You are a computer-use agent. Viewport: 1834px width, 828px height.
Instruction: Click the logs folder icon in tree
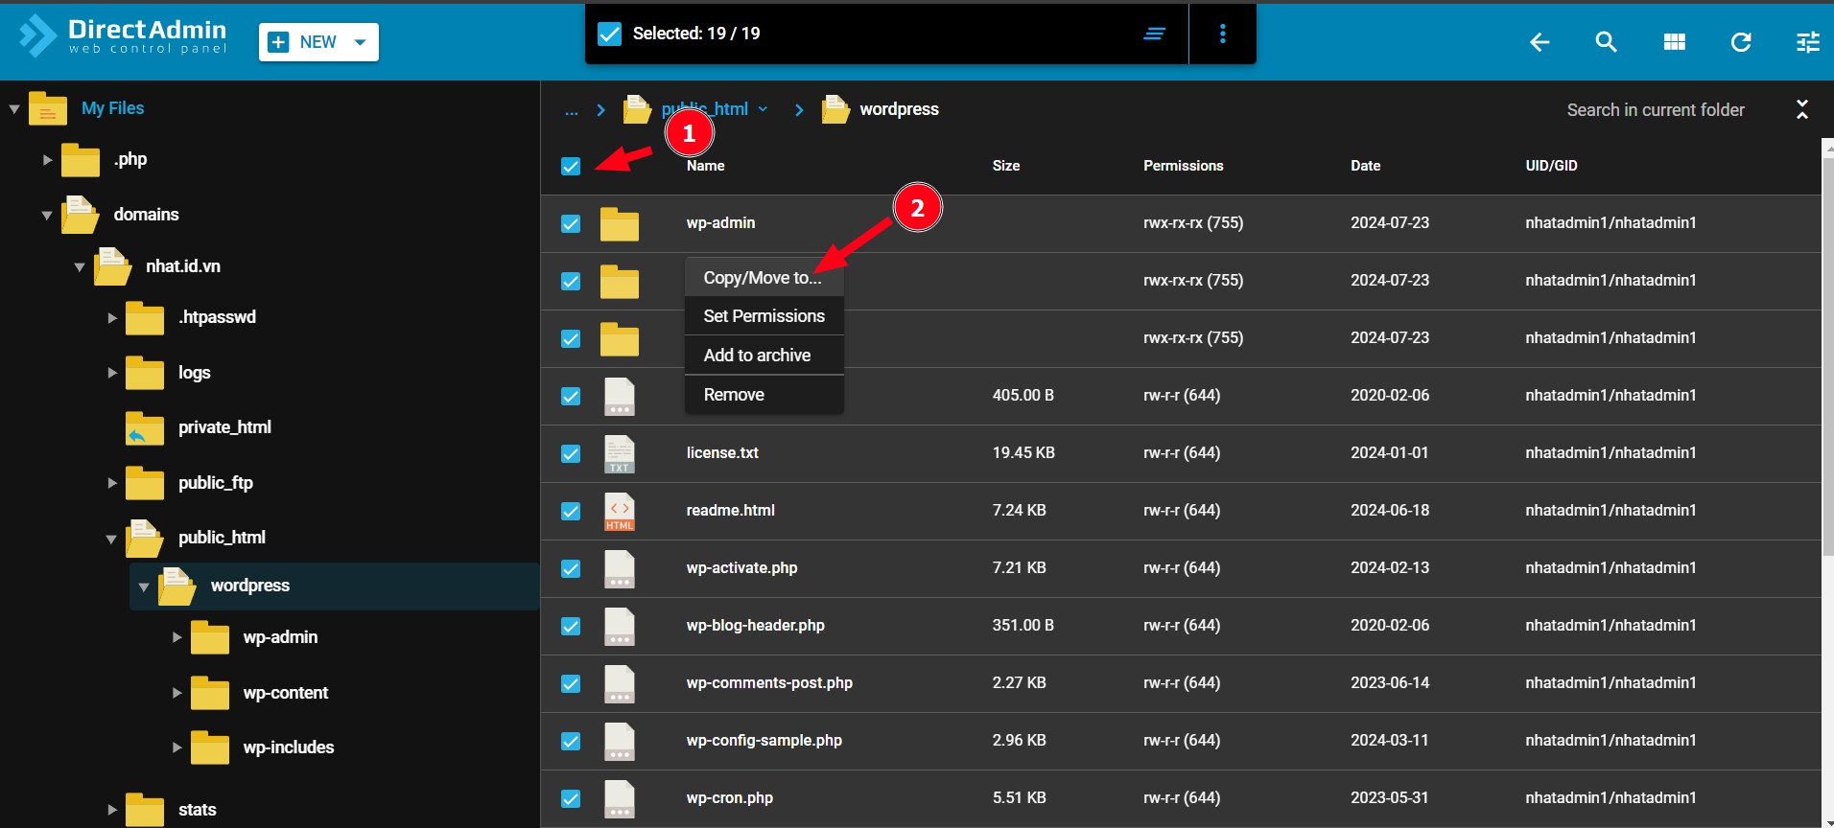tap(145, 373)
